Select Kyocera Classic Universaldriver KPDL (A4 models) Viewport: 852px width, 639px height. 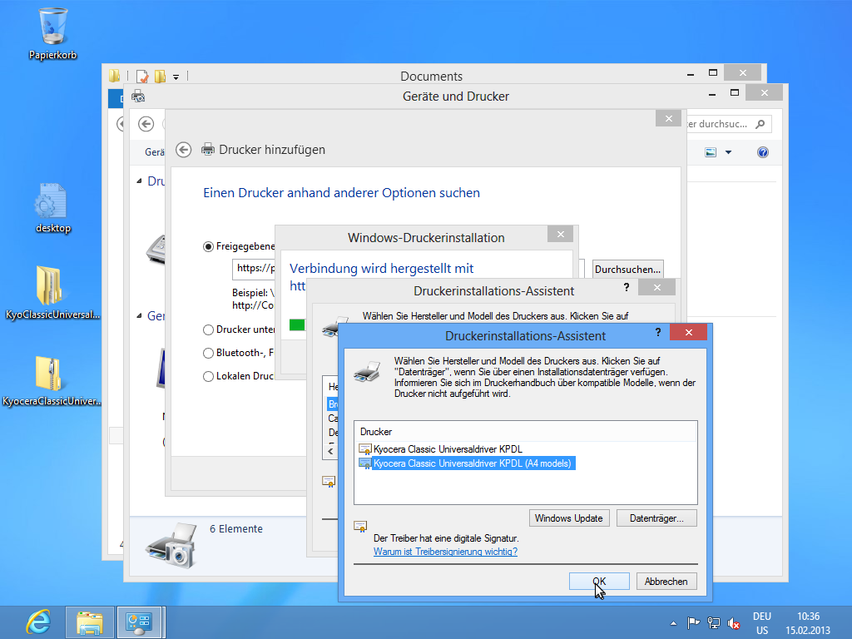[467, 463]
